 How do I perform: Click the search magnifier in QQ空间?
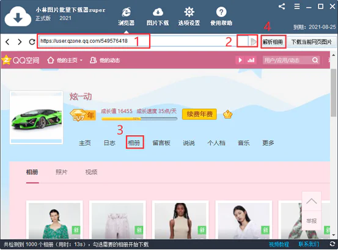click(315, 60)
